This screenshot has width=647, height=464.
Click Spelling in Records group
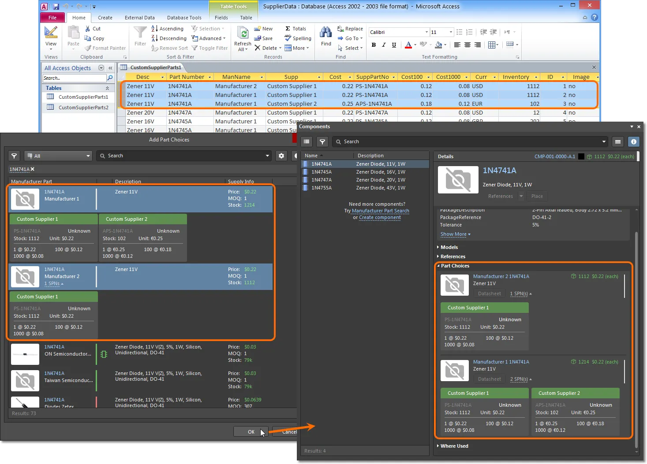298,38
